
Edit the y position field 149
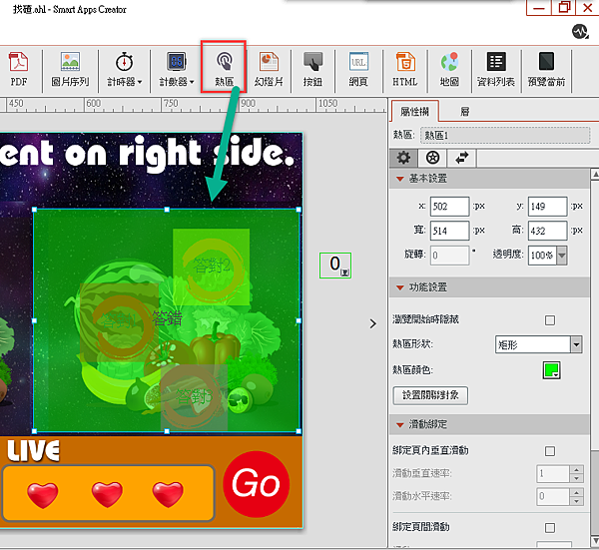[547, 207]
